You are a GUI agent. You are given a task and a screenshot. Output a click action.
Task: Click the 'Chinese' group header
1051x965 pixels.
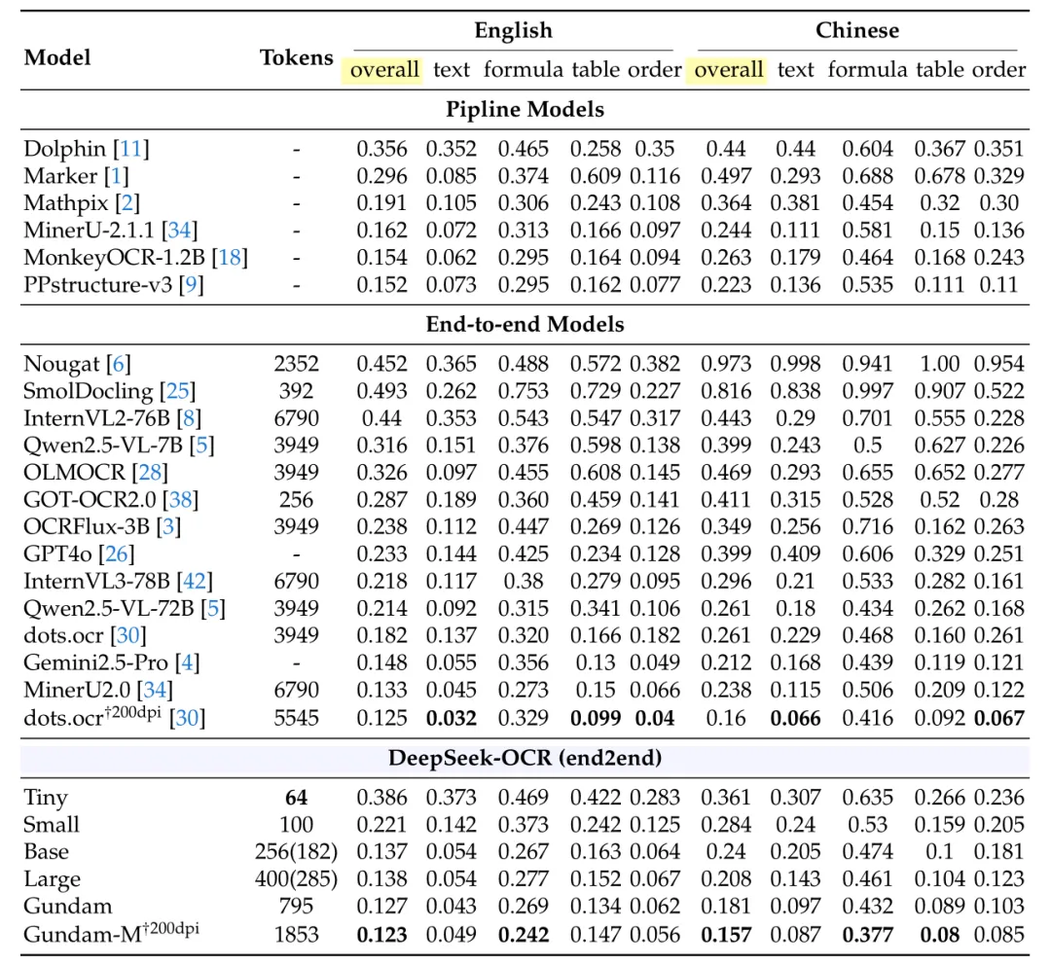(x=857, y=30)
